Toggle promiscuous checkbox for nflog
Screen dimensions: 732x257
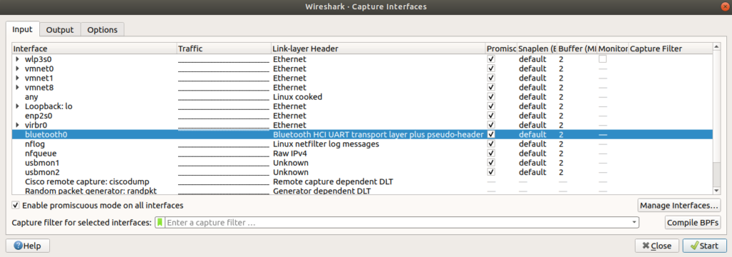pyautogui.click(x=491, y=143)
